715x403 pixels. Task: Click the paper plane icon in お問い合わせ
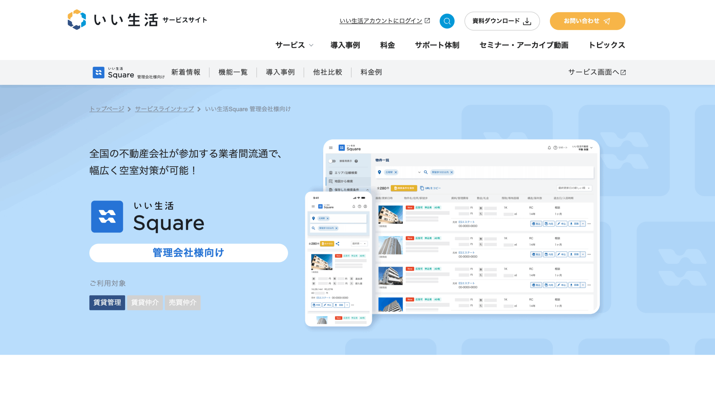(607, 21)
